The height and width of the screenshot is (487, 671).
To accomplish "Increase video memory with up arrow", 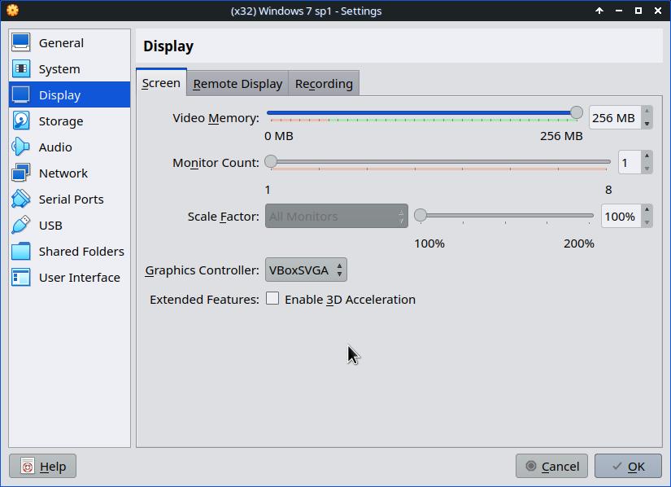I will [647, 112].
